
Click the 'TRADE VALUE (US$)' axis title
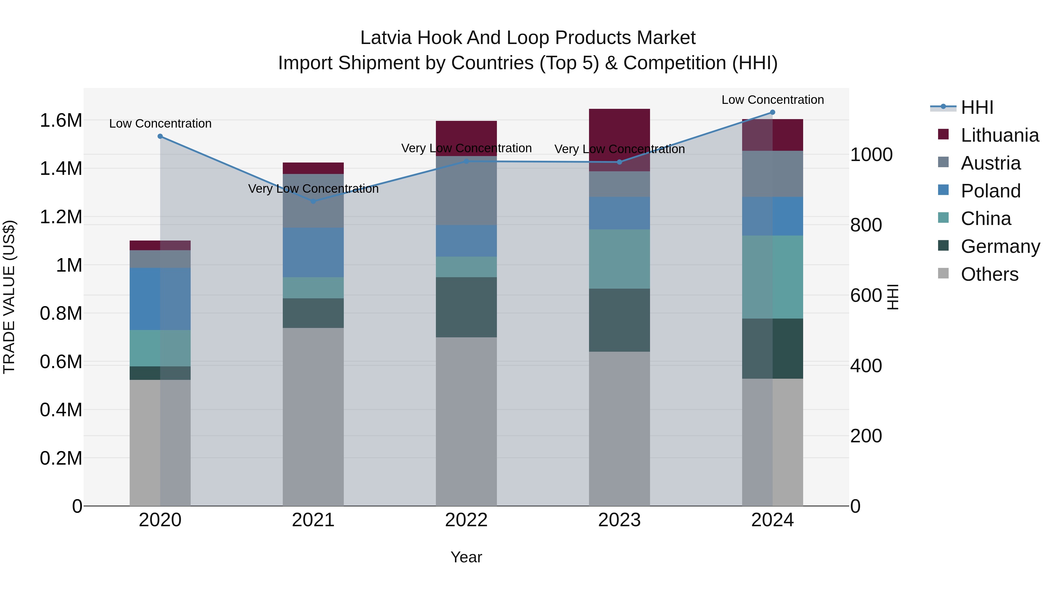click(x=9, y=297)
